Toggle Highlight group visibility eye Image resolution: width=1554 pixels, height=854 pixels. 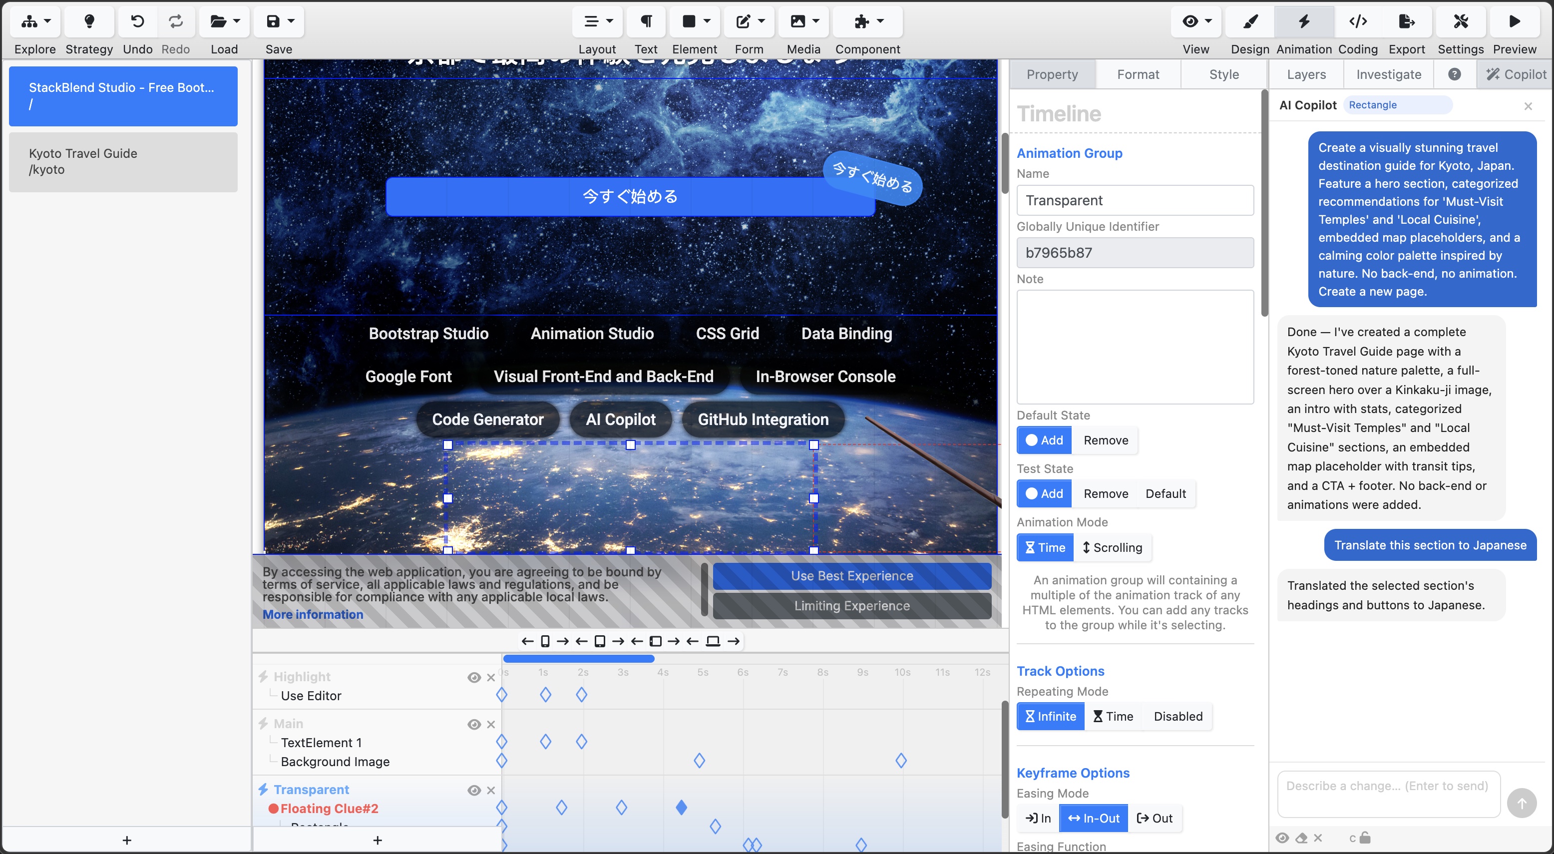point(474,677)
